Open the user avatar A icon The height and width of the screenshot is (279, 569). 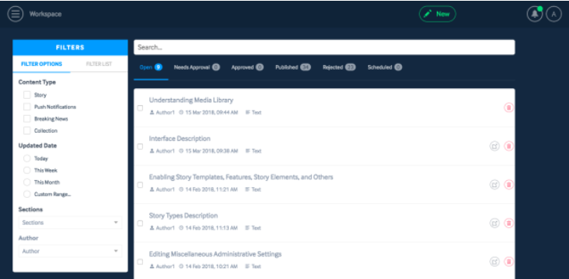554,14
